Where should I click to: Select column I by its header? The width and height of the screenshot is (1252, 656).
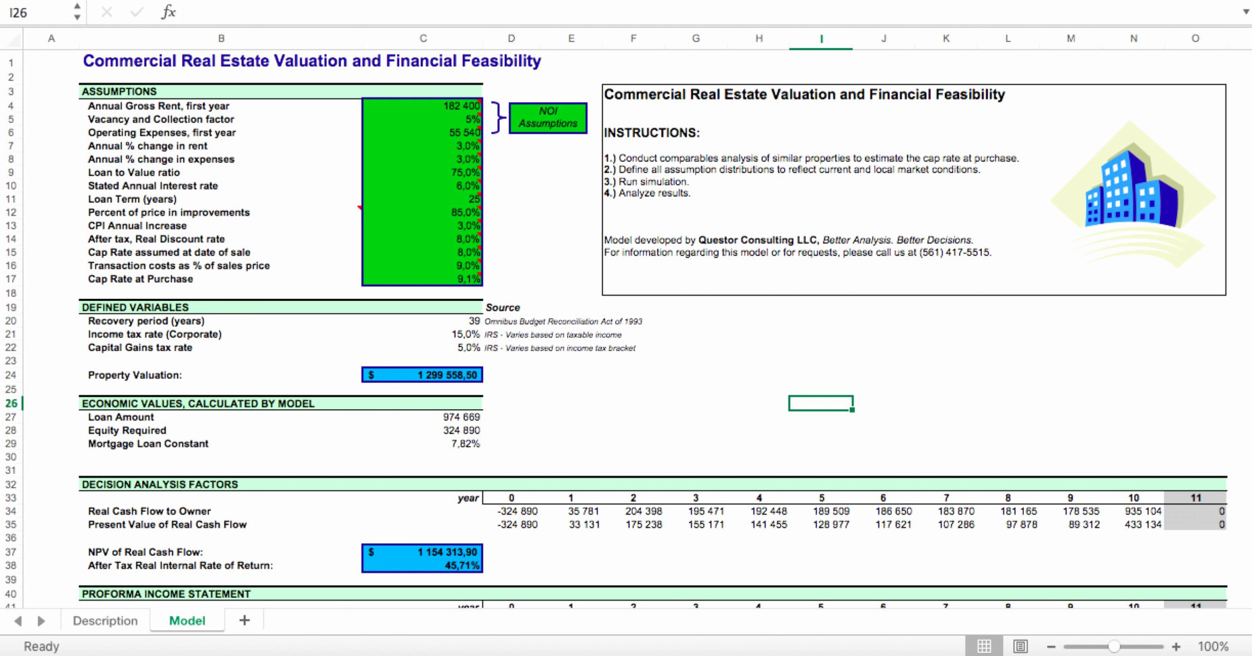tap(820, 39)
